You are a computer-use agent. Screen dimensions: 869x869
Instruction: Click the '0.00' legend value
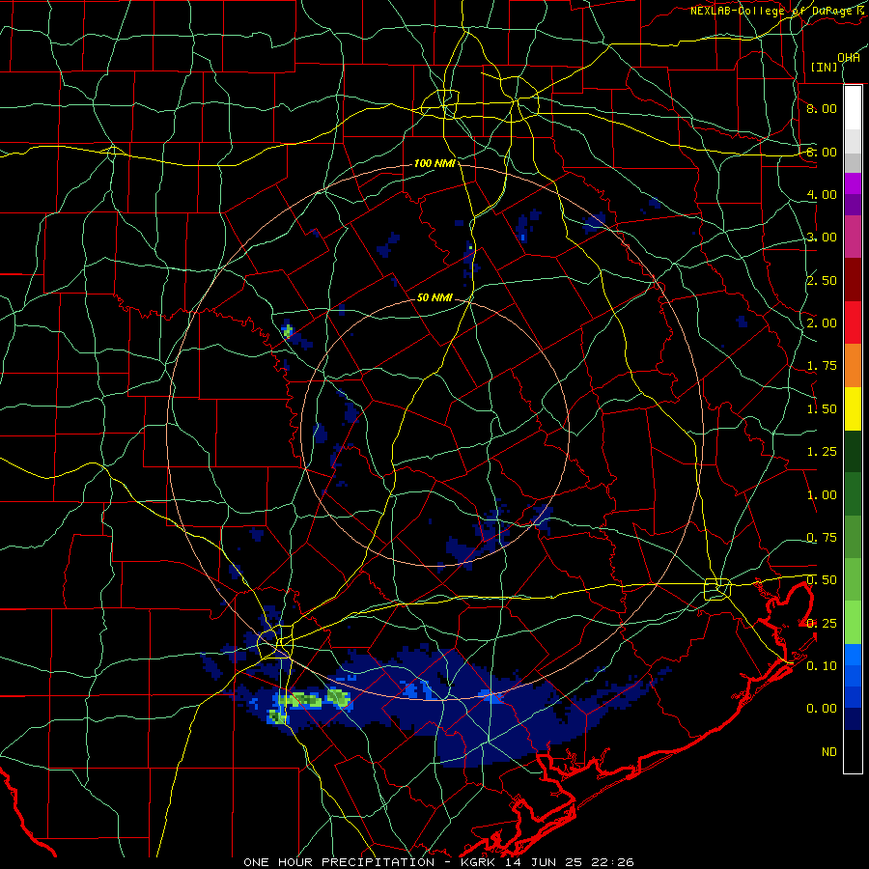822,709
